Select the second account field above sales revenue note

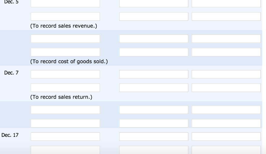65,16
